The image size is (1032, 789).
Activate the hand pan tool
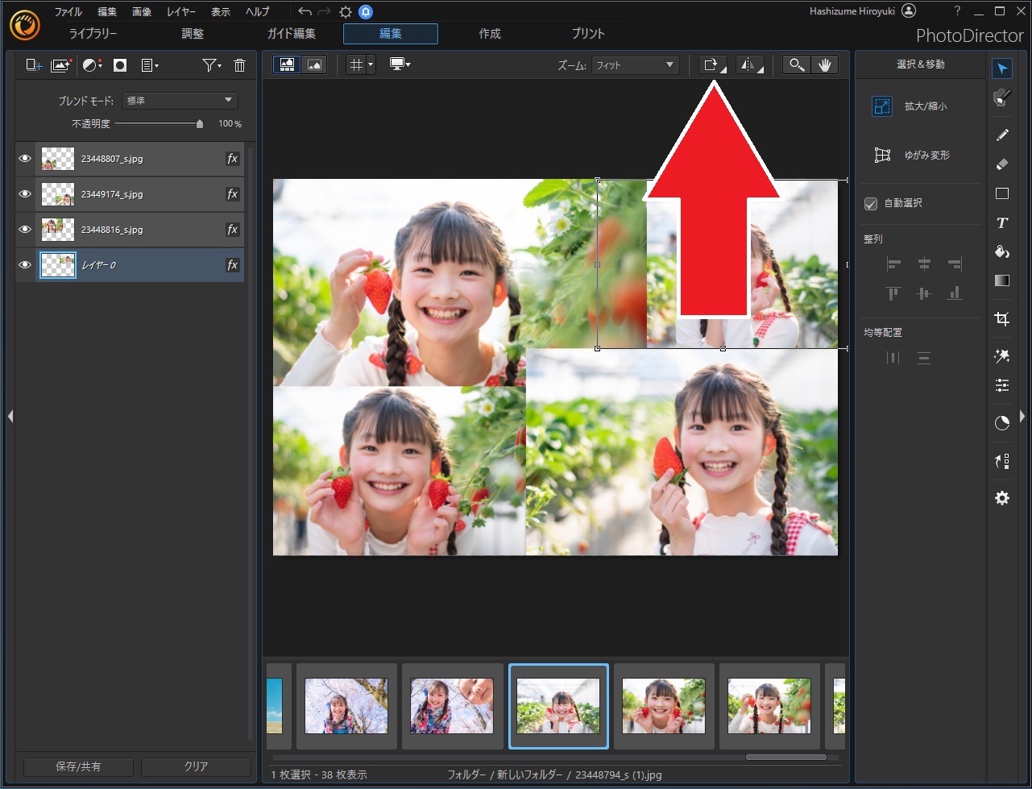[x=824, y=65]
